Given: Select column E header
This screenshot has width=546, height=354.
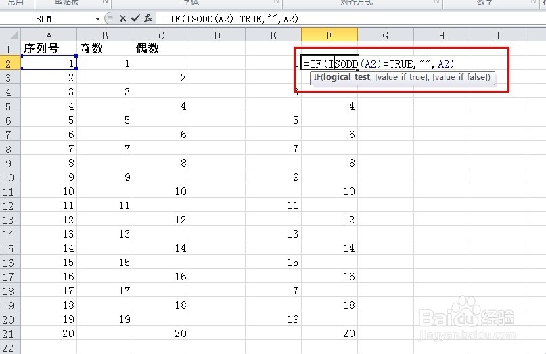Looking at the screenshot, I should (x=273, y=35).
